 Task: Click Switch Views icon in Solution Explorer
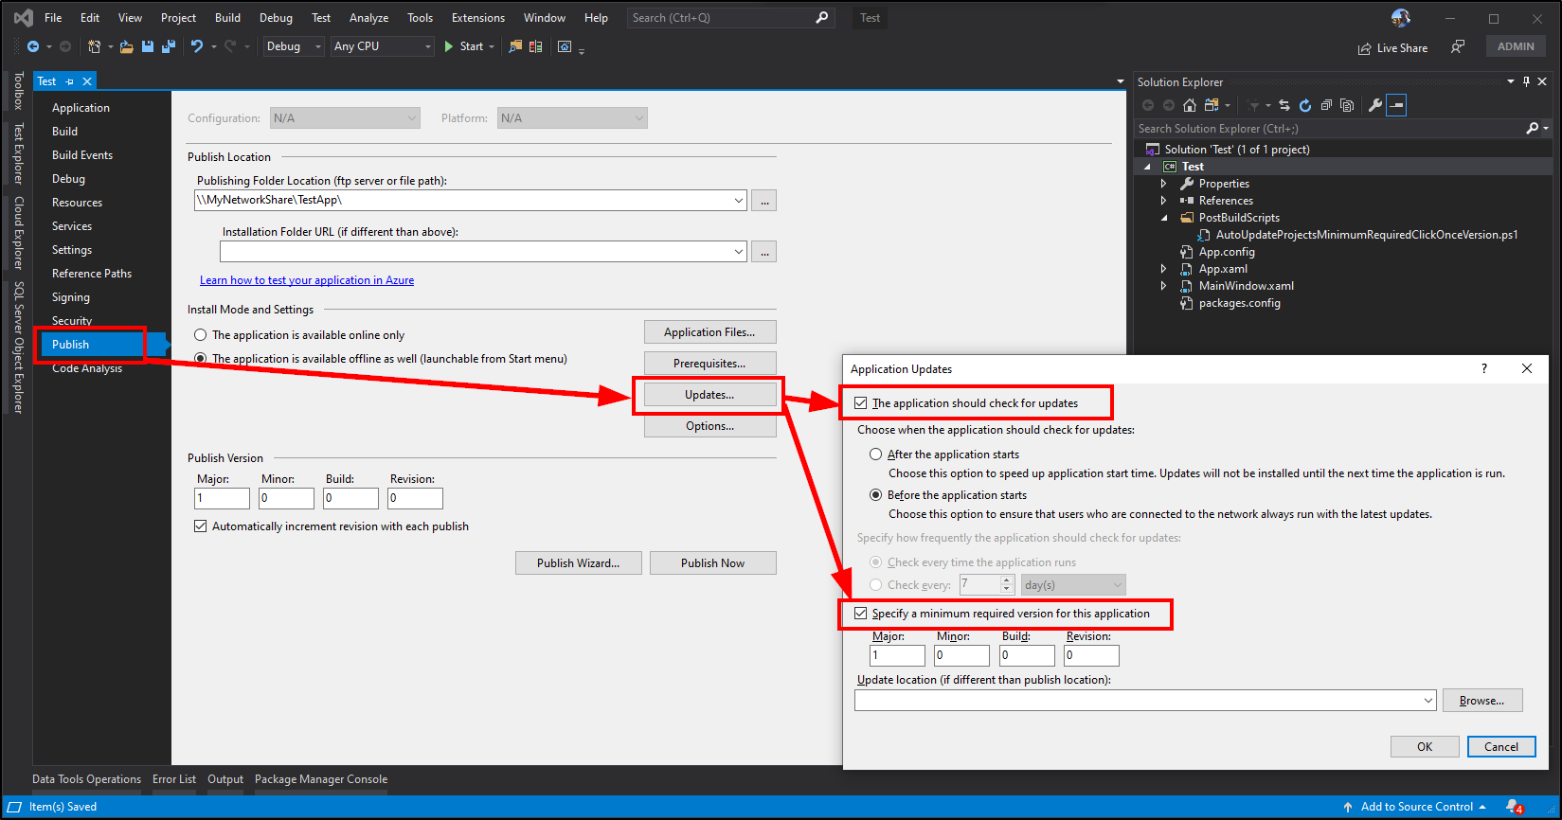point(1212,105)
